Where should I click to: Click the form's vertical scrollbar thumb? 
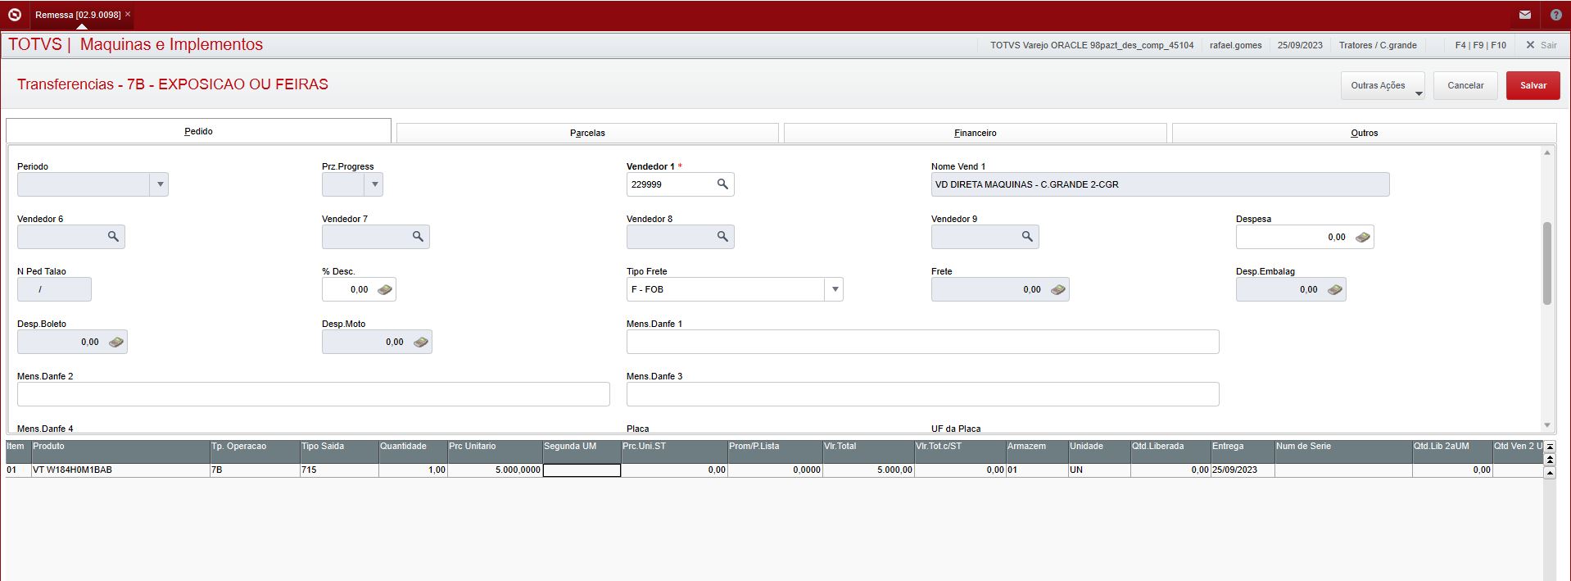coord(1547,263)
